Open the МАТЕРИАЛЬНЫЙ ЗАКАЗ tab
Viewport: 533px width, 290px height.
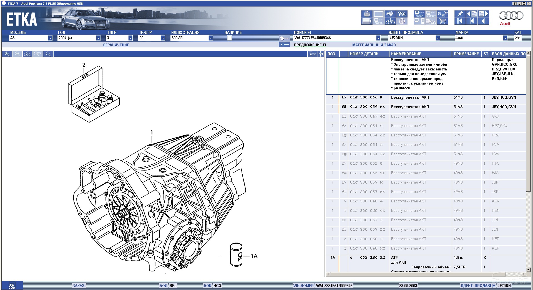(374, 45)
